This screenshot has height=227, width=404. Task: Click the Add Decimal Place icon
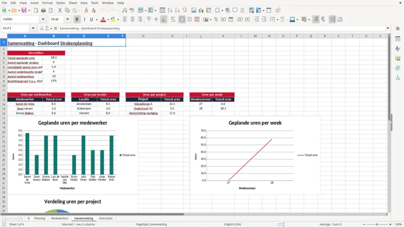[x=239, y=19]
